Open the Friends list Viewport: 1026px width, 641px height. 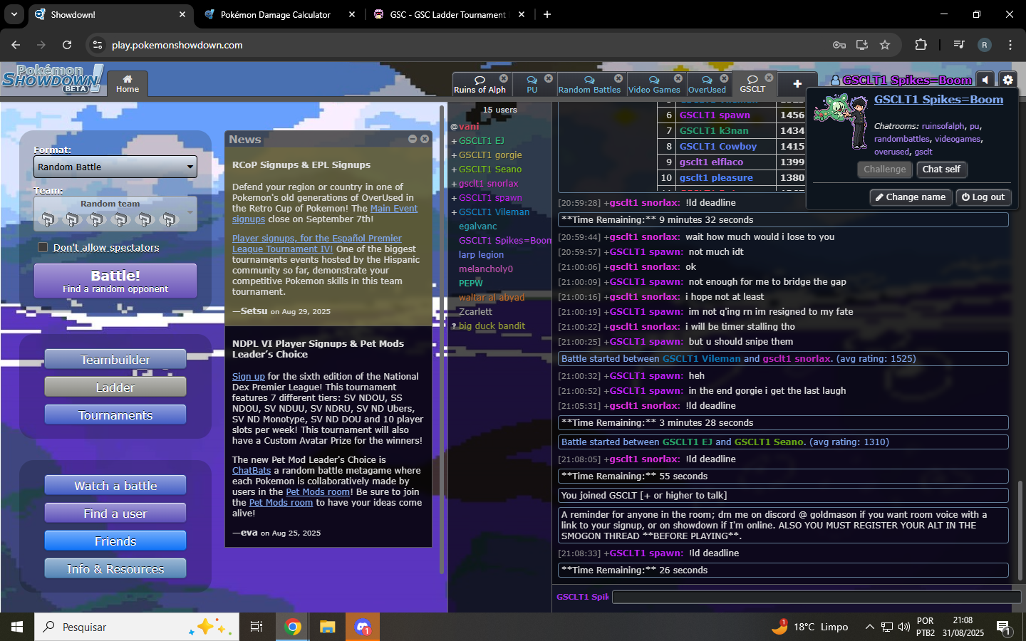(115, 541)
